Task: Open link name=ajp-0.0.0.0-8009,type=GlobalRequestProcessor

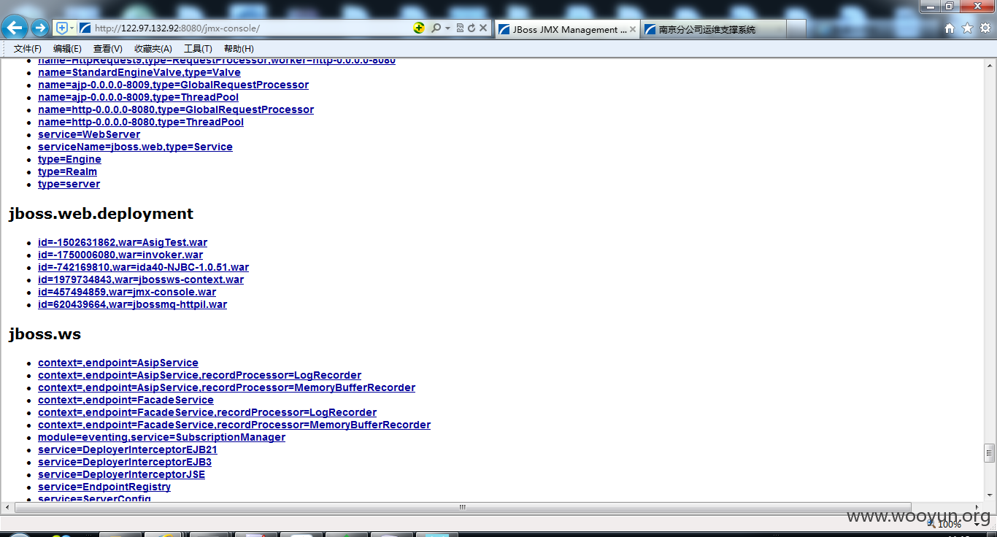Action: click(x=173, y=85)
